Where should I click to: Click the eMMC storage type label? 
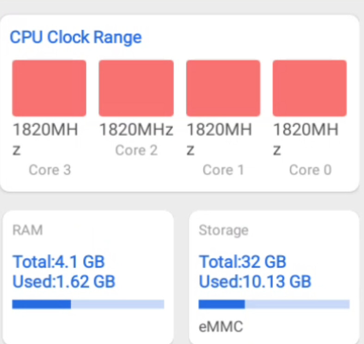tap(221, 327)
